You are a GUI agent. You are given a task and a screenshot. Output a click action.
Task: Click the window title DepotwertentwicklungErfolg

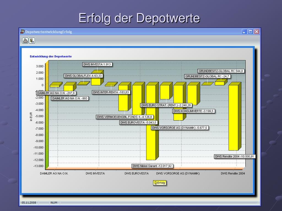tap(48, 32)
